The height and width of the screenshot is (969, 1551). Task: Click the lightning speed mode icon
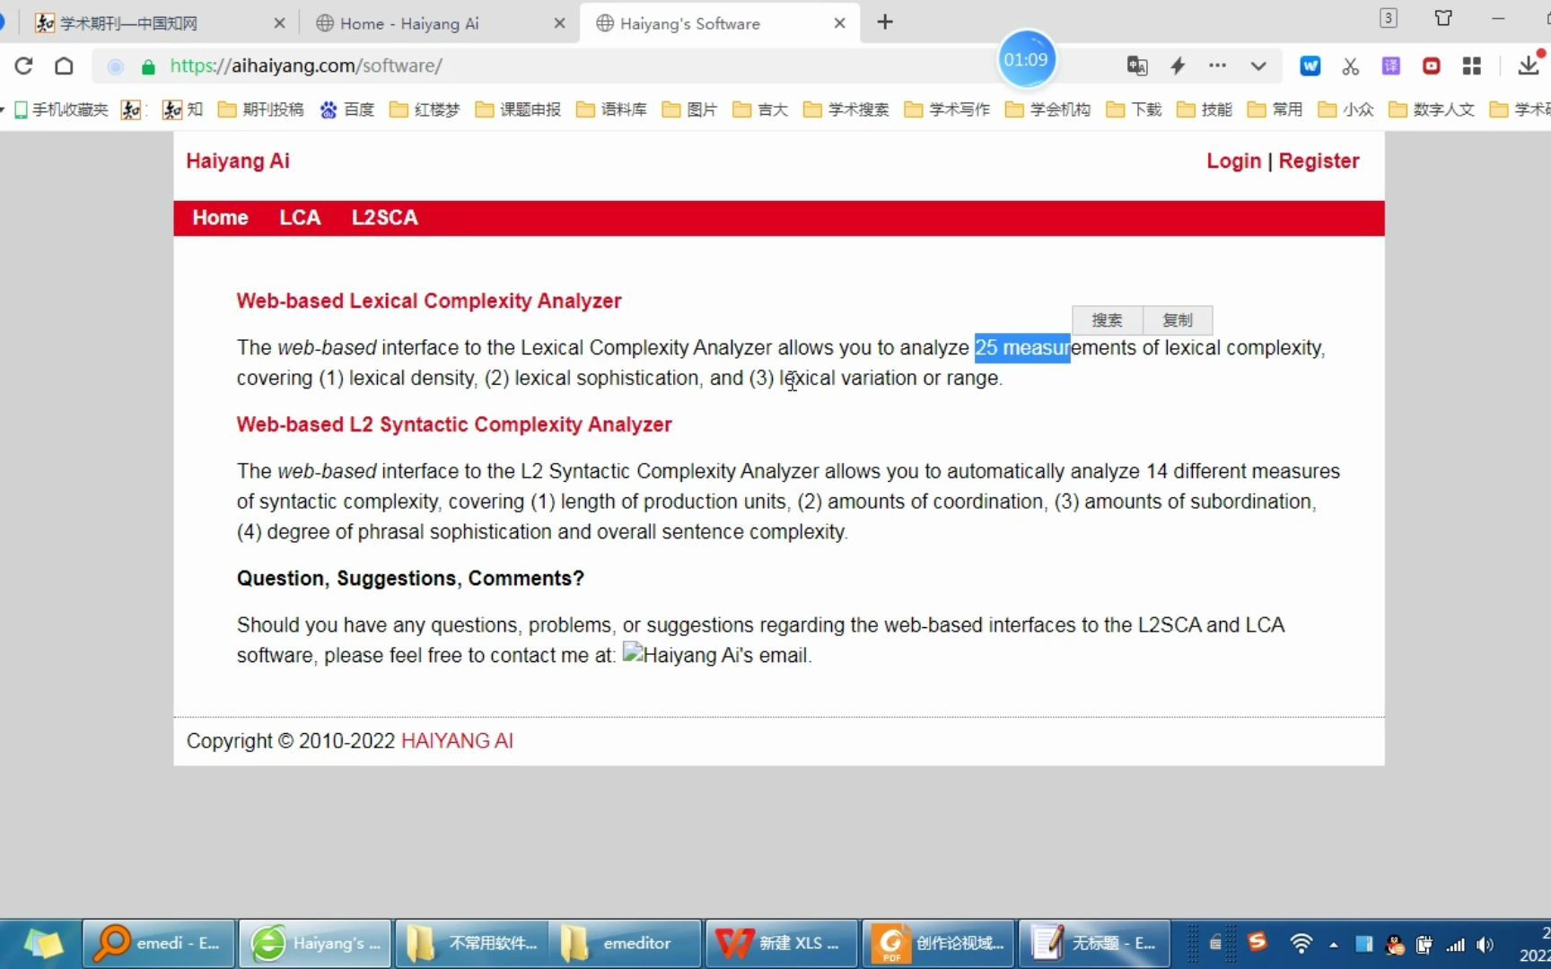[x=1178, y=65]
